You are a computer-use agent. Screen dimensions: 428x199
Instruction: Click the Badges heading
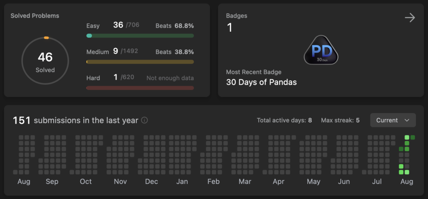pyautogui.click(x=237, y=16)
